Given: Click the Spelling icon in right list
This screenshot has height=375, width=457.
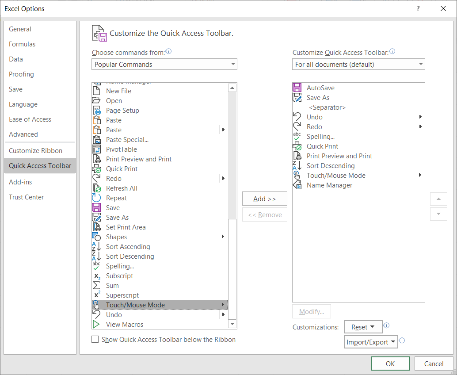Looking at the screenshot, I should [297, 136].
